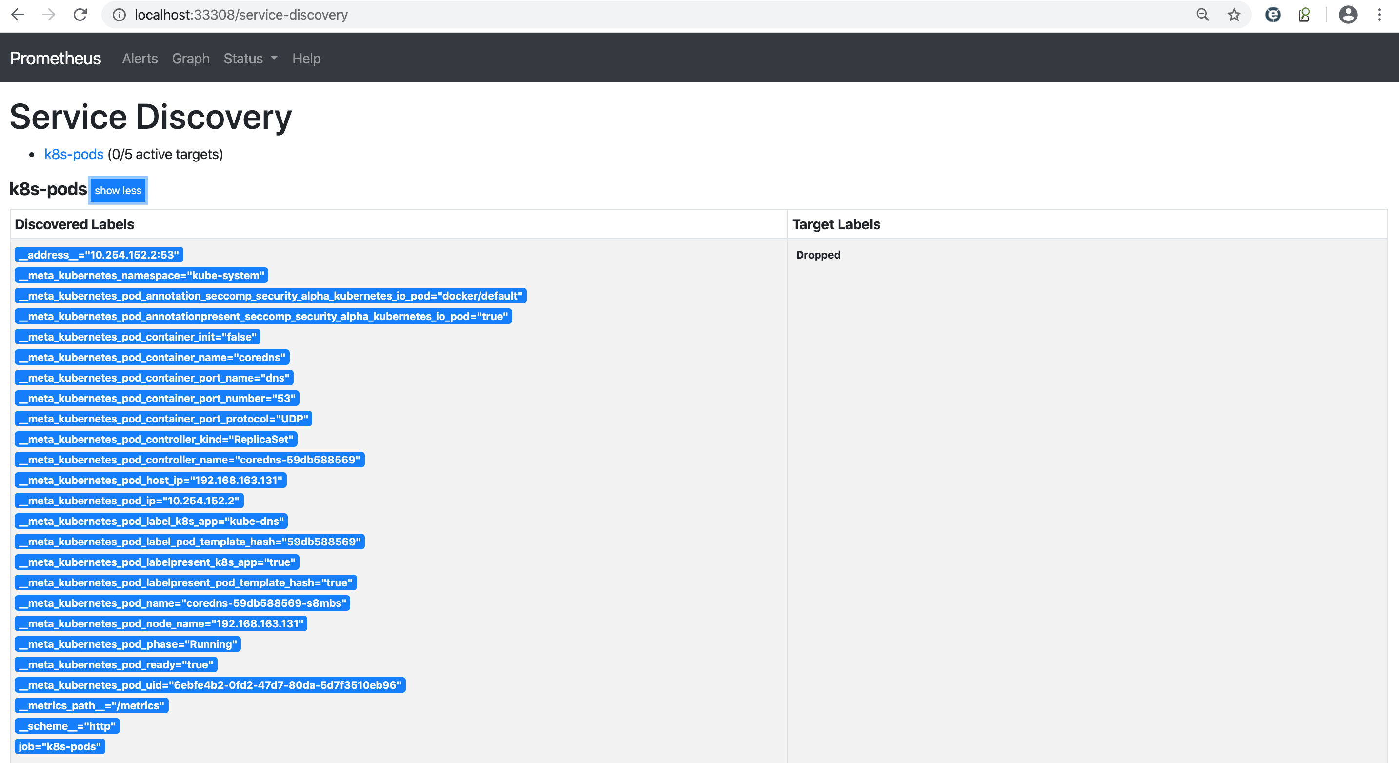Viewport: 1399px width, 763px height.
Task: Click the job="k8s-pods" label badge
Action: click(60, 746)
